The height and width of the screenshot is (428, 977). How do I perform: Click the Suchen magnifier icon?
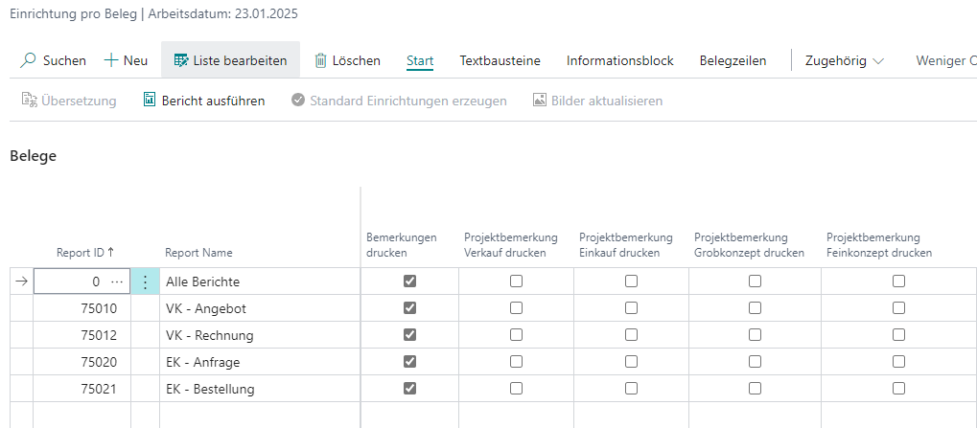pos(29,60)
